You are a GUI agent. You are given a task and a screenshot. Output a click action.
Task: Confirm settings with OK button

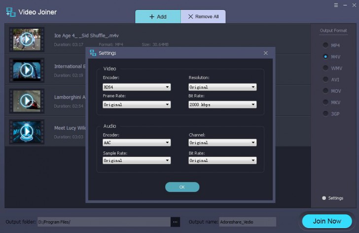click(182, 187)
